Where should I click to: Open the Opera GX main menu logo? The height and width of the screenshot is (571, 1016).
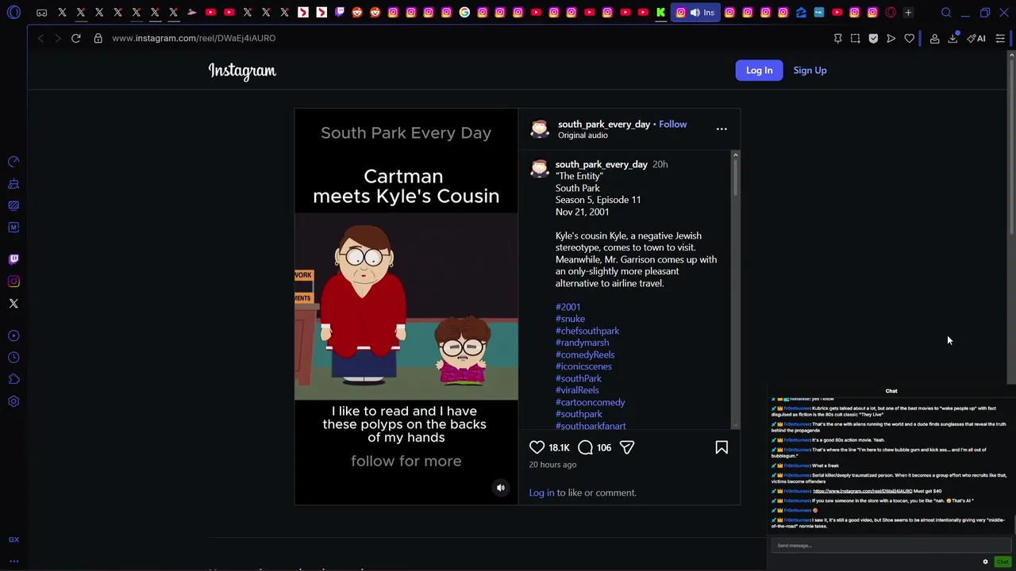(x=13, y=13)
